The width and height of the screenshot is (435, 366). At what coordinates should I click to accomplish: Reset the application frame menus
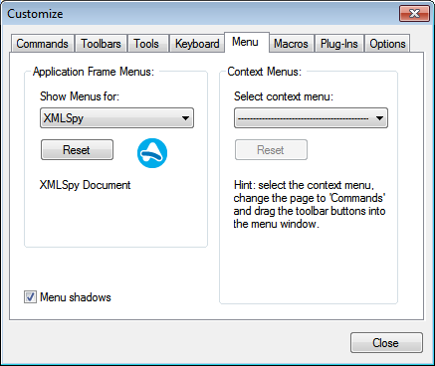pos(77,150)
